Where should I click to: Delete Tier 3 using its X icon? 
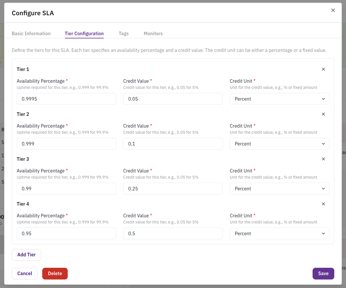click(323, 159)
